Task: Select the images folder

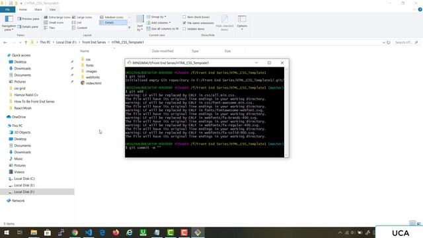Action: click(91, 71)
